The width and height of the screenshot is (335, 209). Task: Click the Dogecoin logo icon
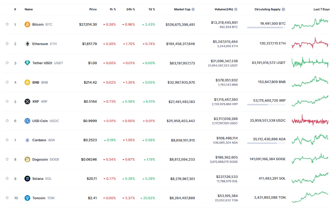pos(27,160)
